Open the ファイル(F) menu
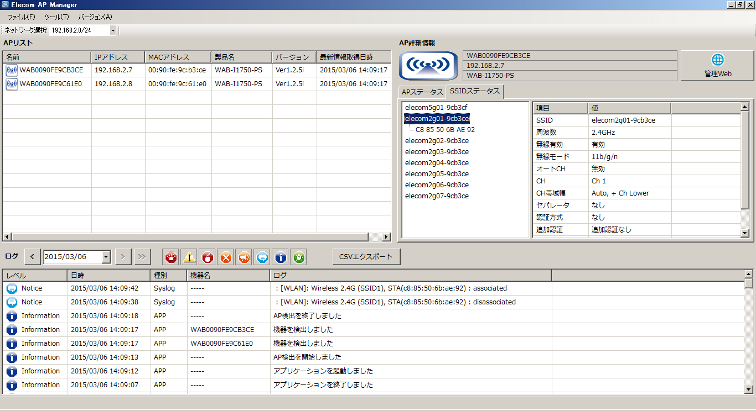The height and width of the screenshot is (411, 756). click(x=21, y=17)
